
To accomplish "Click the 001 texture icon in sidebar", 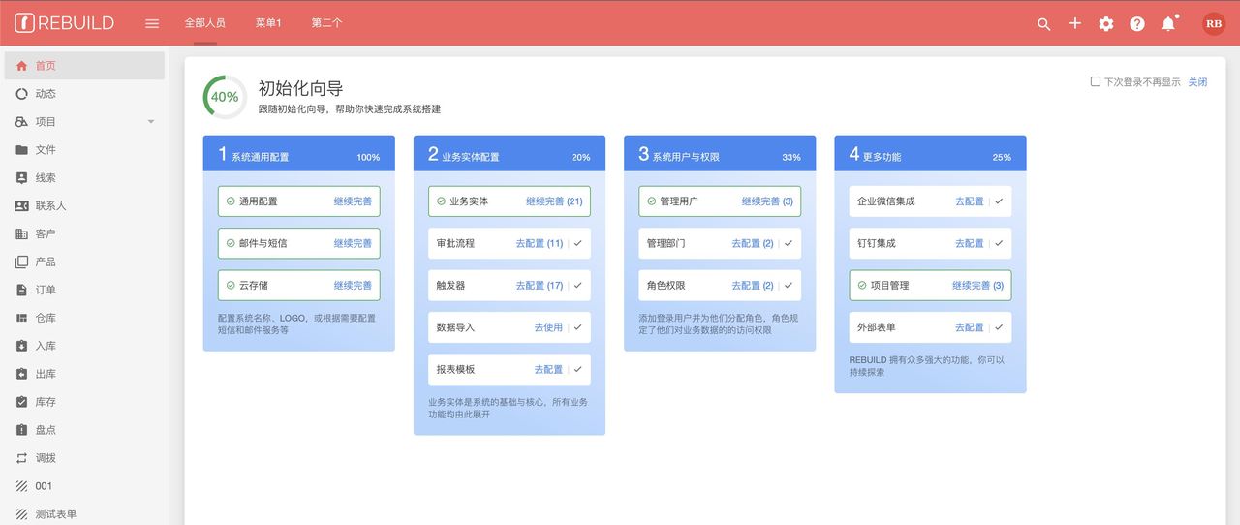I will point(22,486).
